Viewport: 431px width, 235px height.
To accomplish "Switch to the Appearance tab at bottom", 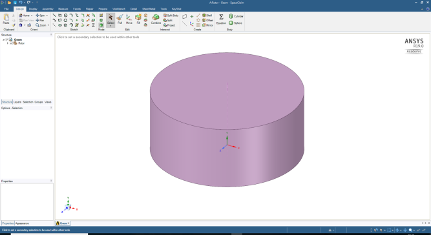I will (22, 223).
